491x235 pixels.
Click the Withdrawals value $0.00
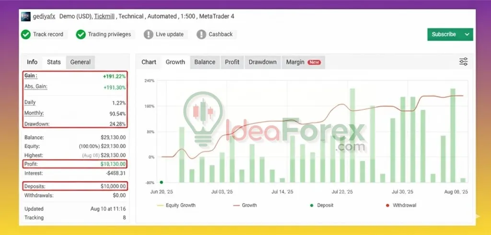click(x=119, y=196)
